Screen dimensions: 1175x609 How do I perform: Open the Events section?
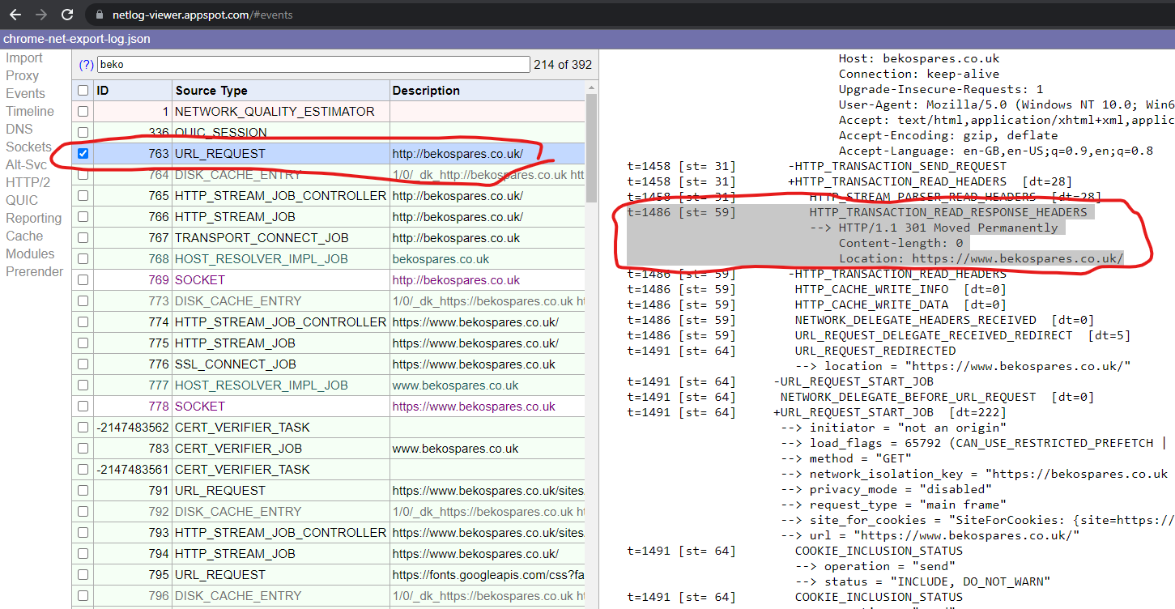[25, 94]
